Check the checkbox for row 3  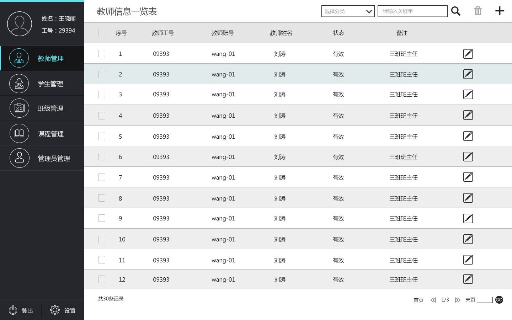pyautogui.click(x=102, y=94)
